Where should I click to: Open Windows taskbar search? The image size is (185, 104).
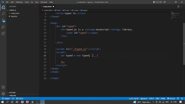(7, 102)
